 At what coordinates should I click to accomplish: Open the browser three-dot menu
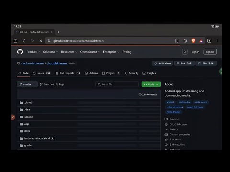(x=218, y=41)
